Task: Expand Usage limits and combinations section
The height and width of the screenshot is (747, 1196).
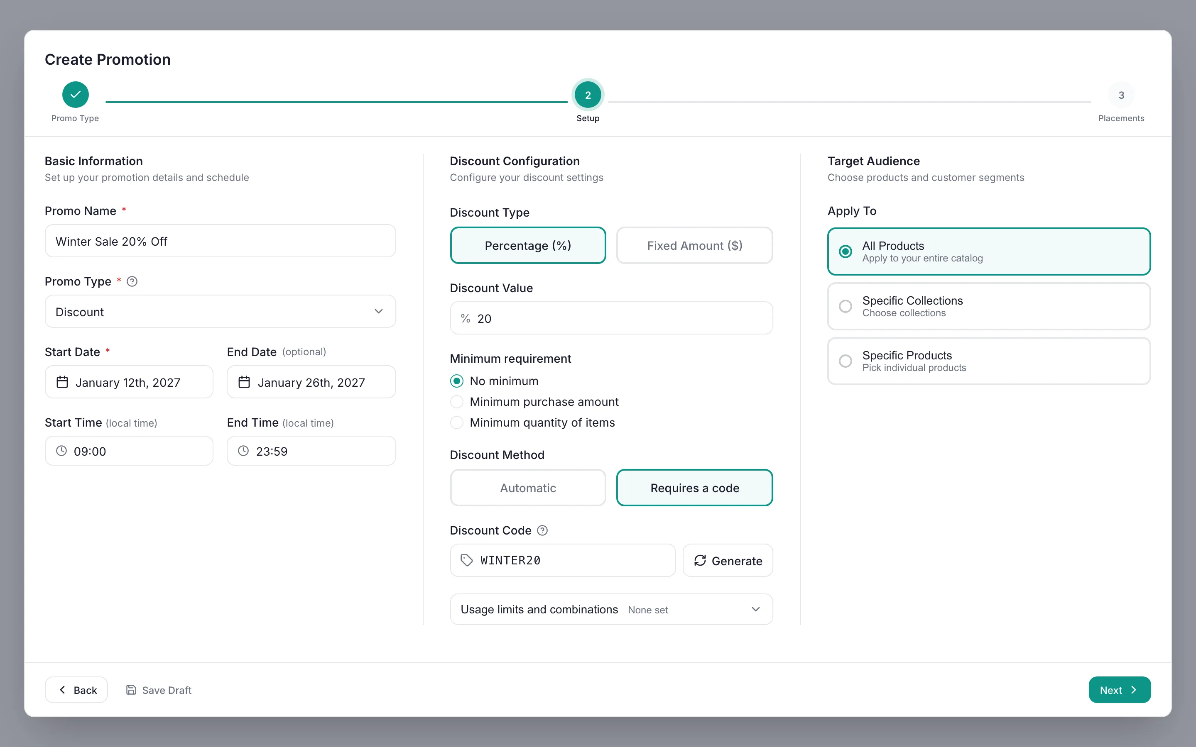Action: pos(611,610)
